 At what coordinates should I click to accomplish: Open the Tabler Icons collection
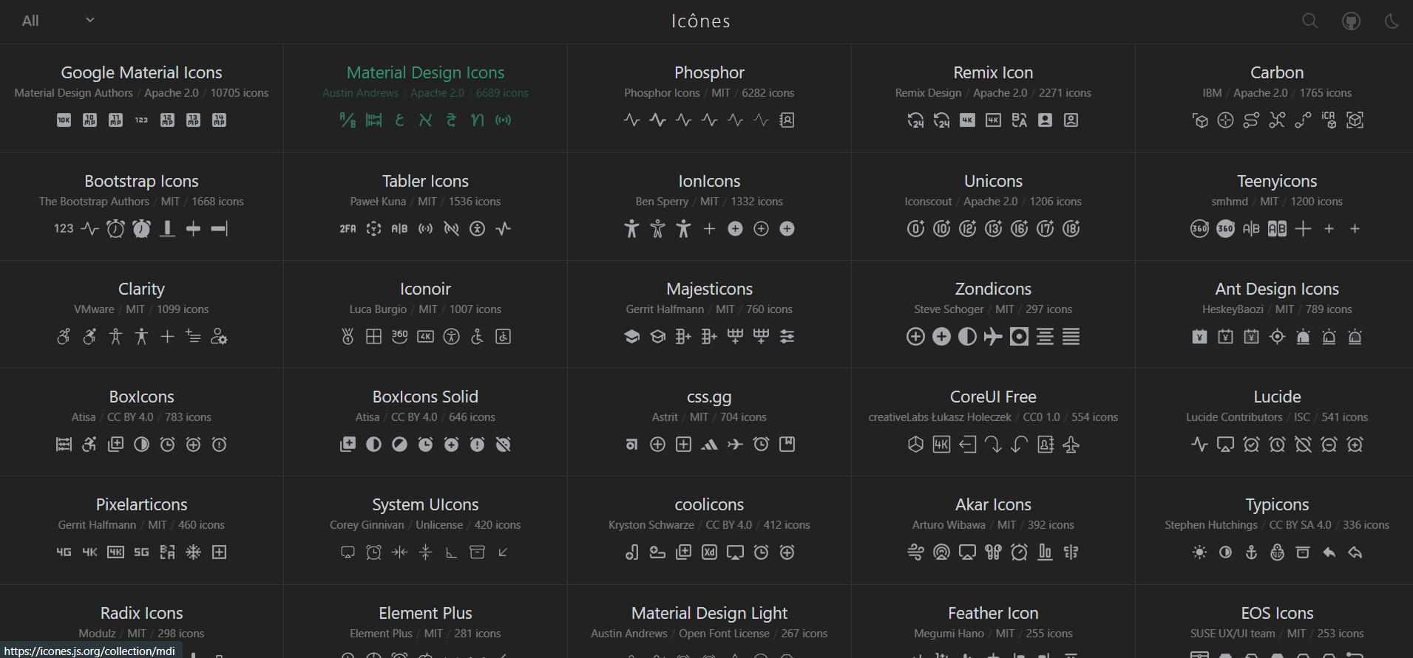tap(425, 207)
